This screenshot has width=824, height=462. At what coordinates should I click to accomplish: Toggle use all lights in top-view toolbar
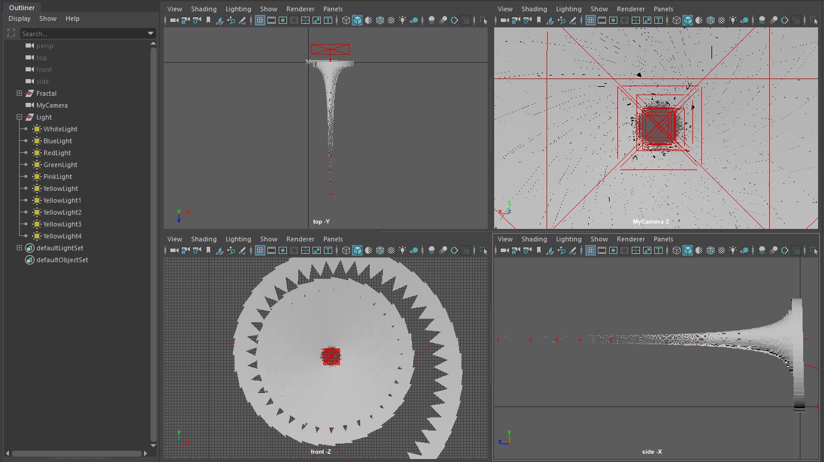tap(403, 20)
